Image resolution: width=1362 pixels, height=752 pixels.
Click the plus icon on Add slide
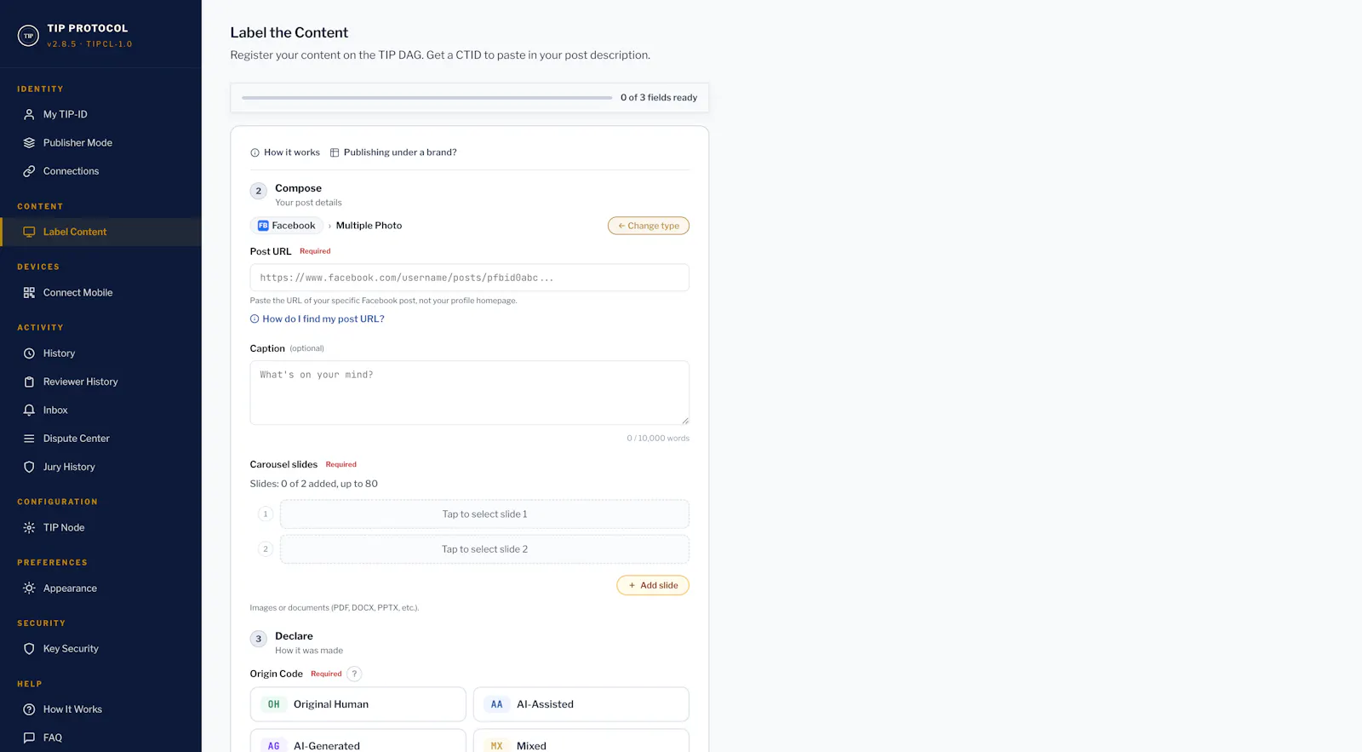pyautogui.click(x=632, y=586)
